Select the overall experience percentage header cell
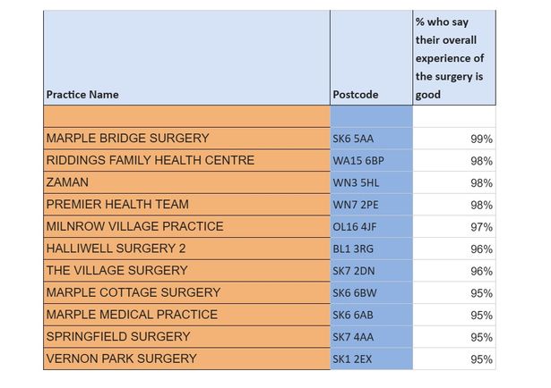551x388 pixels. tap(452, 57)
